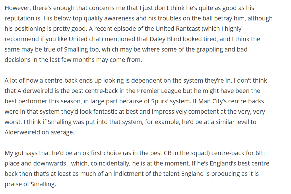Click the closing phrase "praise of Smalling"
The width and height of the screenshot is (291, 194).
tap(30, 184)
